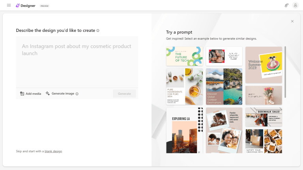Click the Designer logo icon
Image resolution: width=303 pixels, height=170 pixels.
(x=18, y=6)
